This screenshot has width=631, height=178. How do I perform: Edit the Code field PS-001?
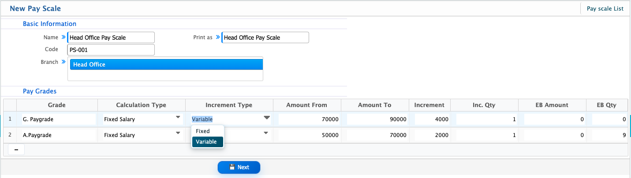pyautogui.click(x=111, y=50)
